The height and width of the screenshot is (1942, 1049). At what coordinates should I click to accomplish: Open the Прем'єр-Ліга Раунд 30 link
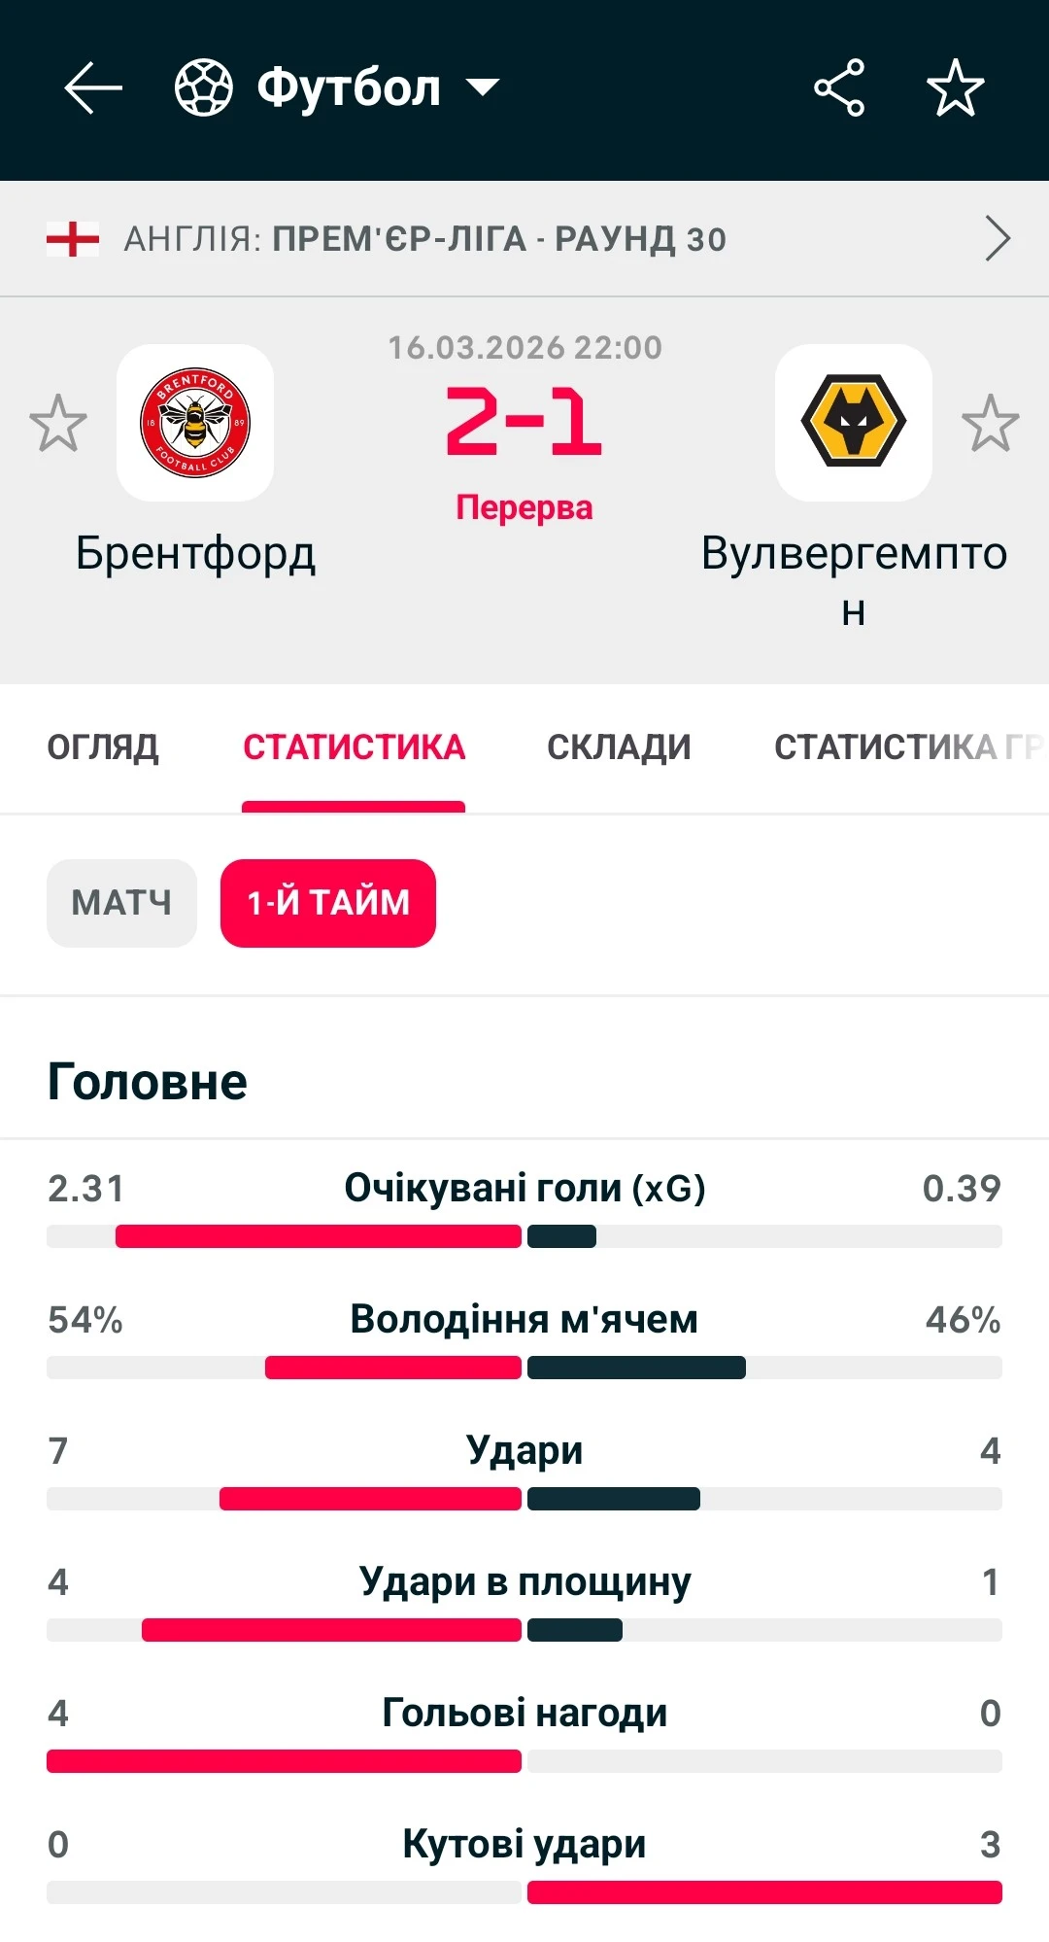pos(498,239)
